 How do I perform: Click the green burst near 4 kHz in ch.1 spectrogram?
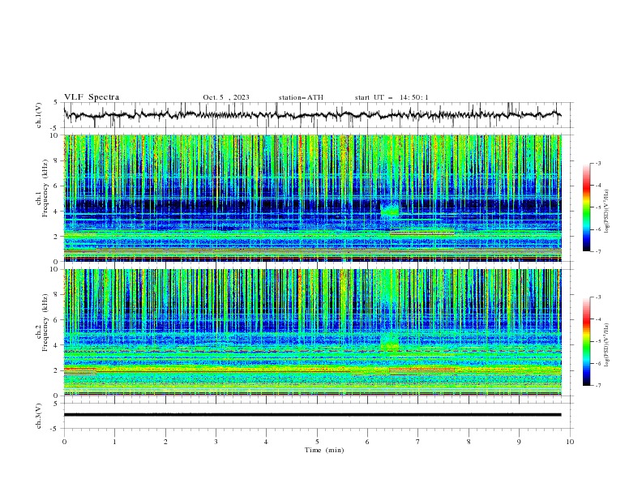pos(389,209)
